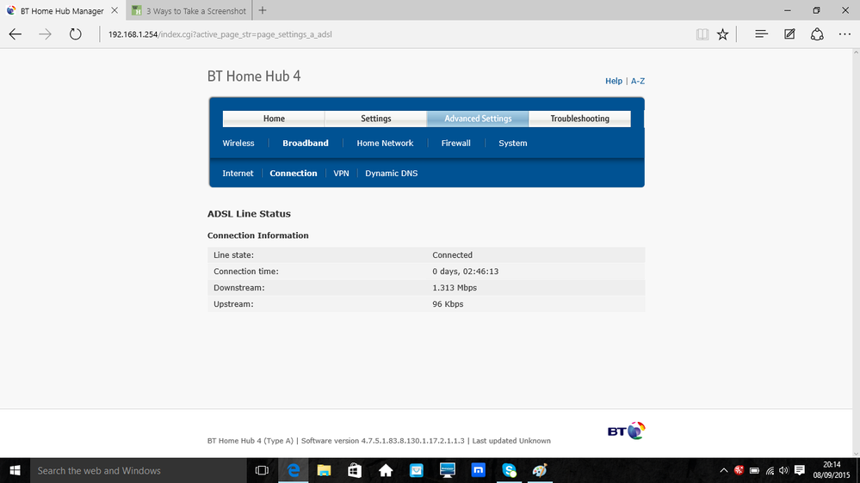
Task: Open the Share icon in Edge toolbar
Action: coord(817,34)
